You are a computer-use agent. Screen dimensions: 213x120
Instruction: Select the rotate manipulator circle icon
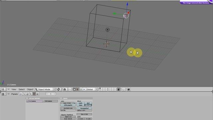81,89
